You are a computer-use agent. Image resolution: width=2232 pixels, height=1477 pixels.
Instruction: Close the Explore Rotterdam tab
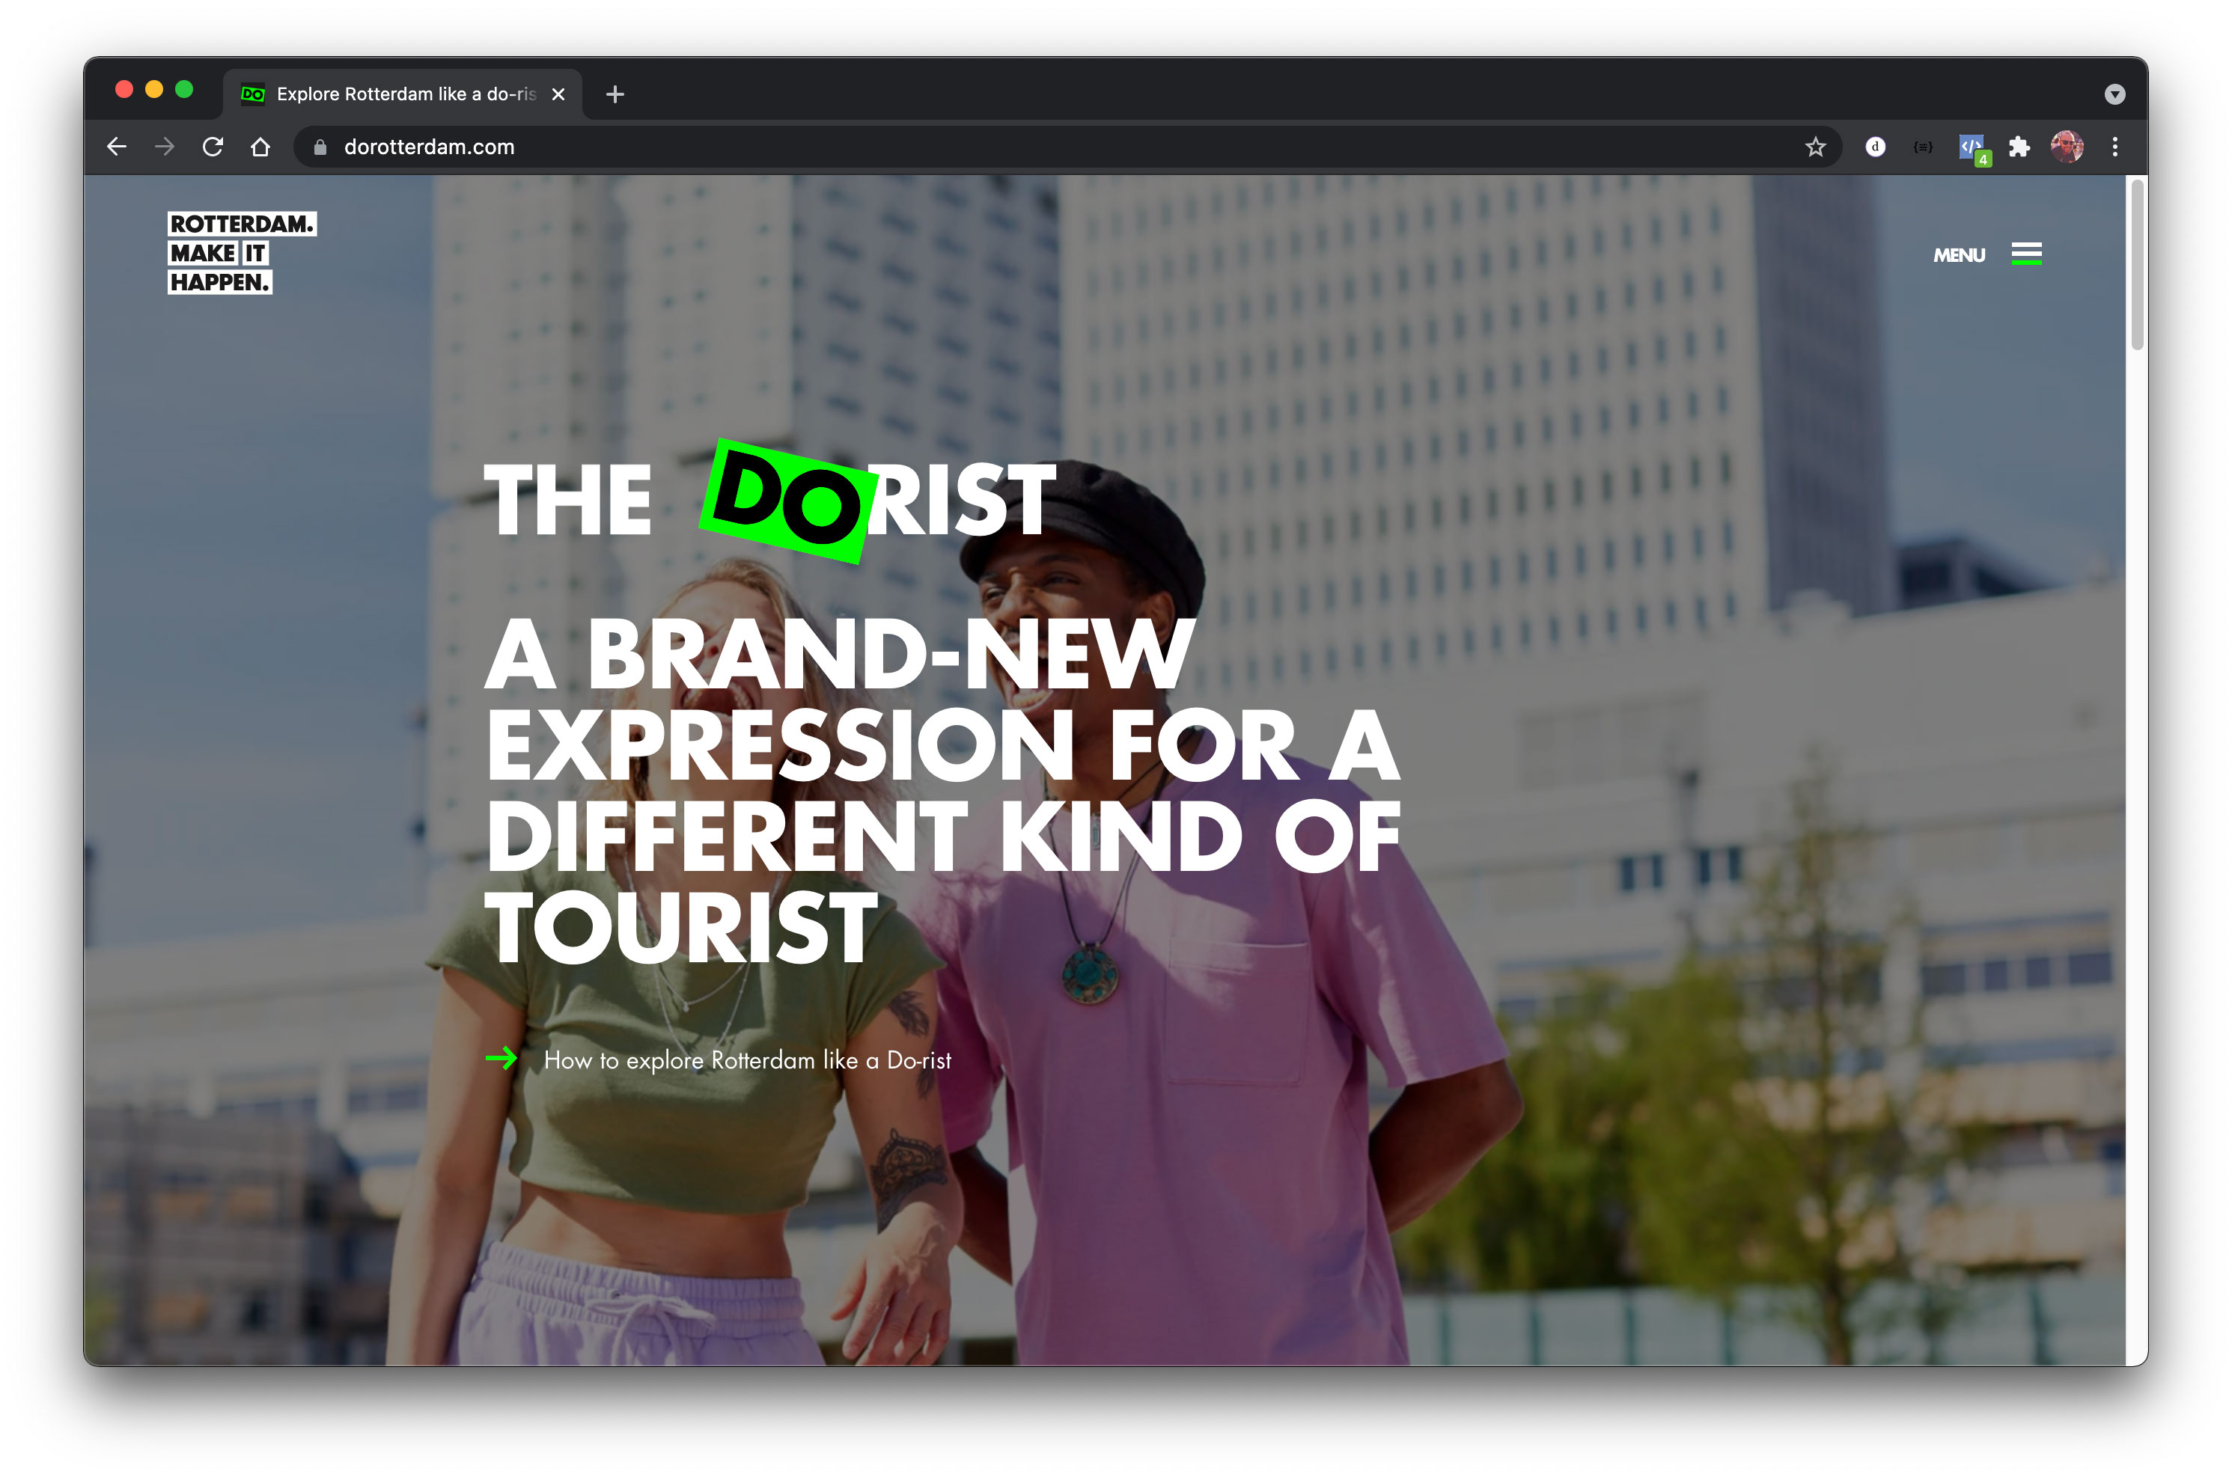(558, 94)
